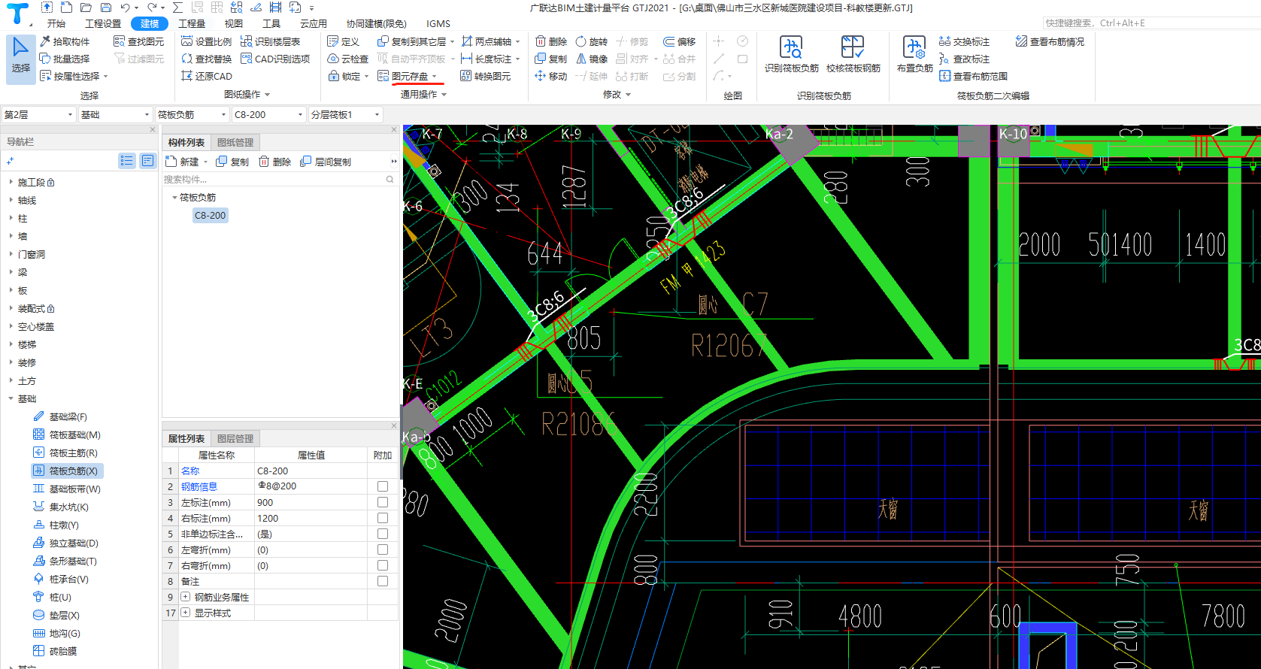
Task: Toggle 左弯折(mm) 附加 checkbox
Action: 383,550
